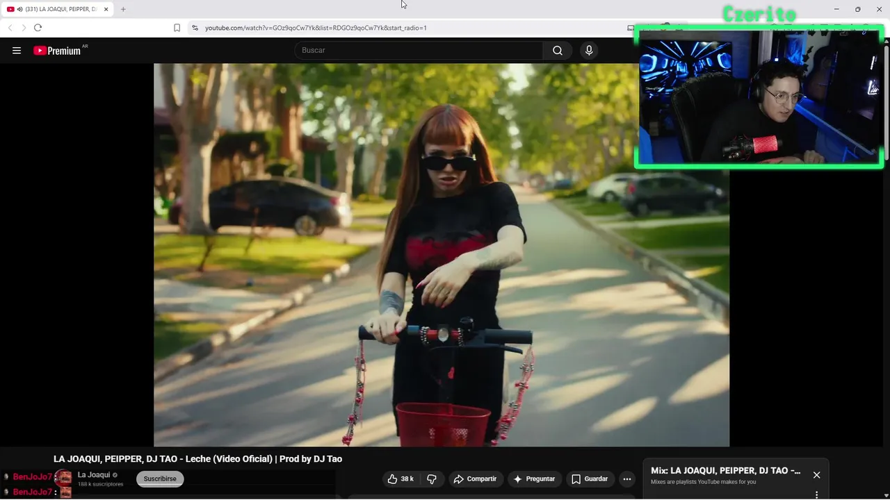Click the search magnifier button

(x=558, y=51)
